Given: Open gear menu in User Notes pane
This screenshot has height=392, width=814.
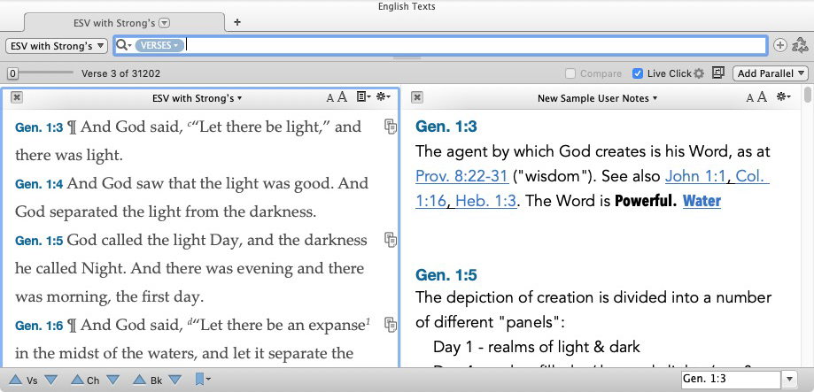Looking at the screenshot, I should 783,97.
